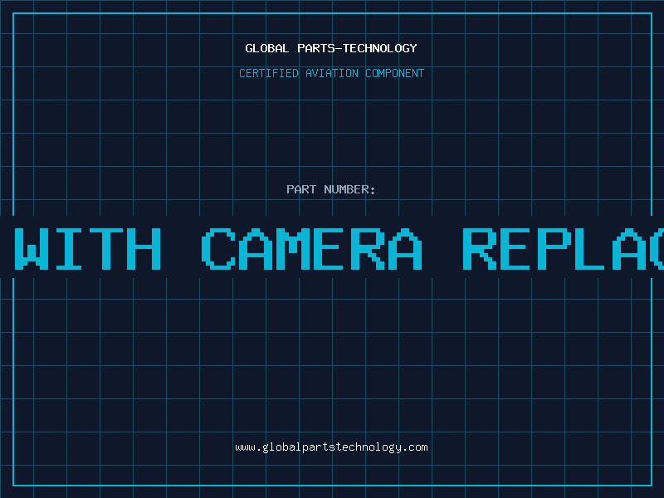Click the word PART in the part number label

[301, 189]
